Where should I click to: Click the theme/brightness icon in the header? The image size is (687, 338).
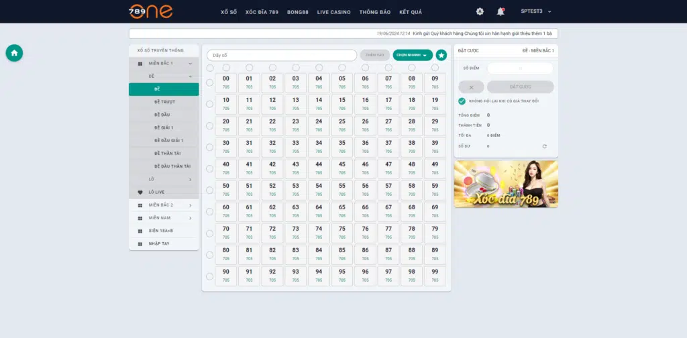pos(480,11)
